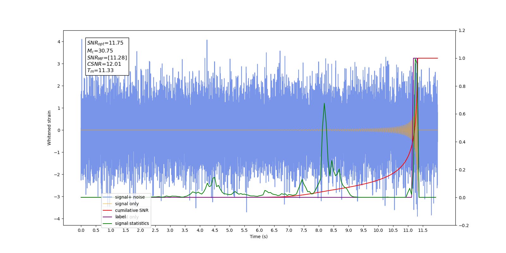Click the 'cumilative SNR' legend label
Viewport: 506px width, 253px height.
click(x=132, y=210)
